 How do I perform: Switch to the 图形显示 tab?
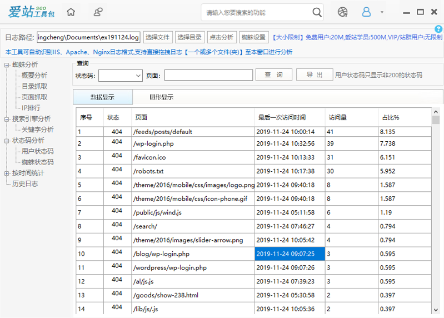pyautogui.click(x=161, y=97)
